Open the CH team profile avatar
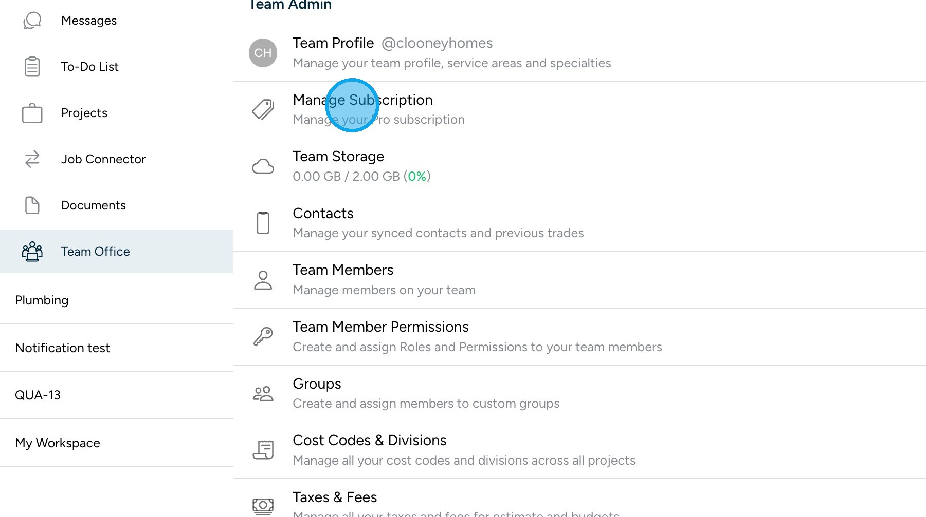Viewport: 926px width, 517px height. tap(263, 53)
